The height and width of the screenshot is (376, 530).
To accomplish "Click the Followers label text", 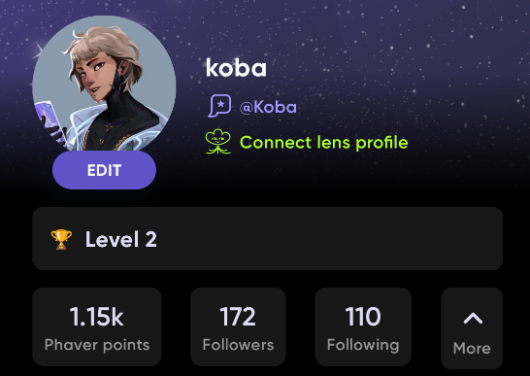I will 238,345.
